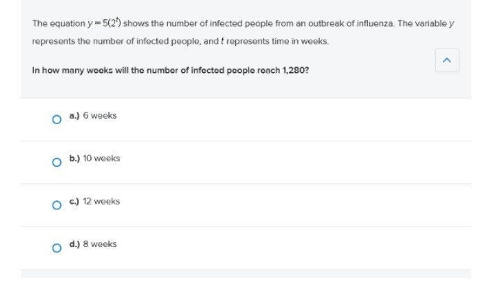Click the phrase "The variable y"
This screenshot has width=477, height=305.
click(426, 24)
